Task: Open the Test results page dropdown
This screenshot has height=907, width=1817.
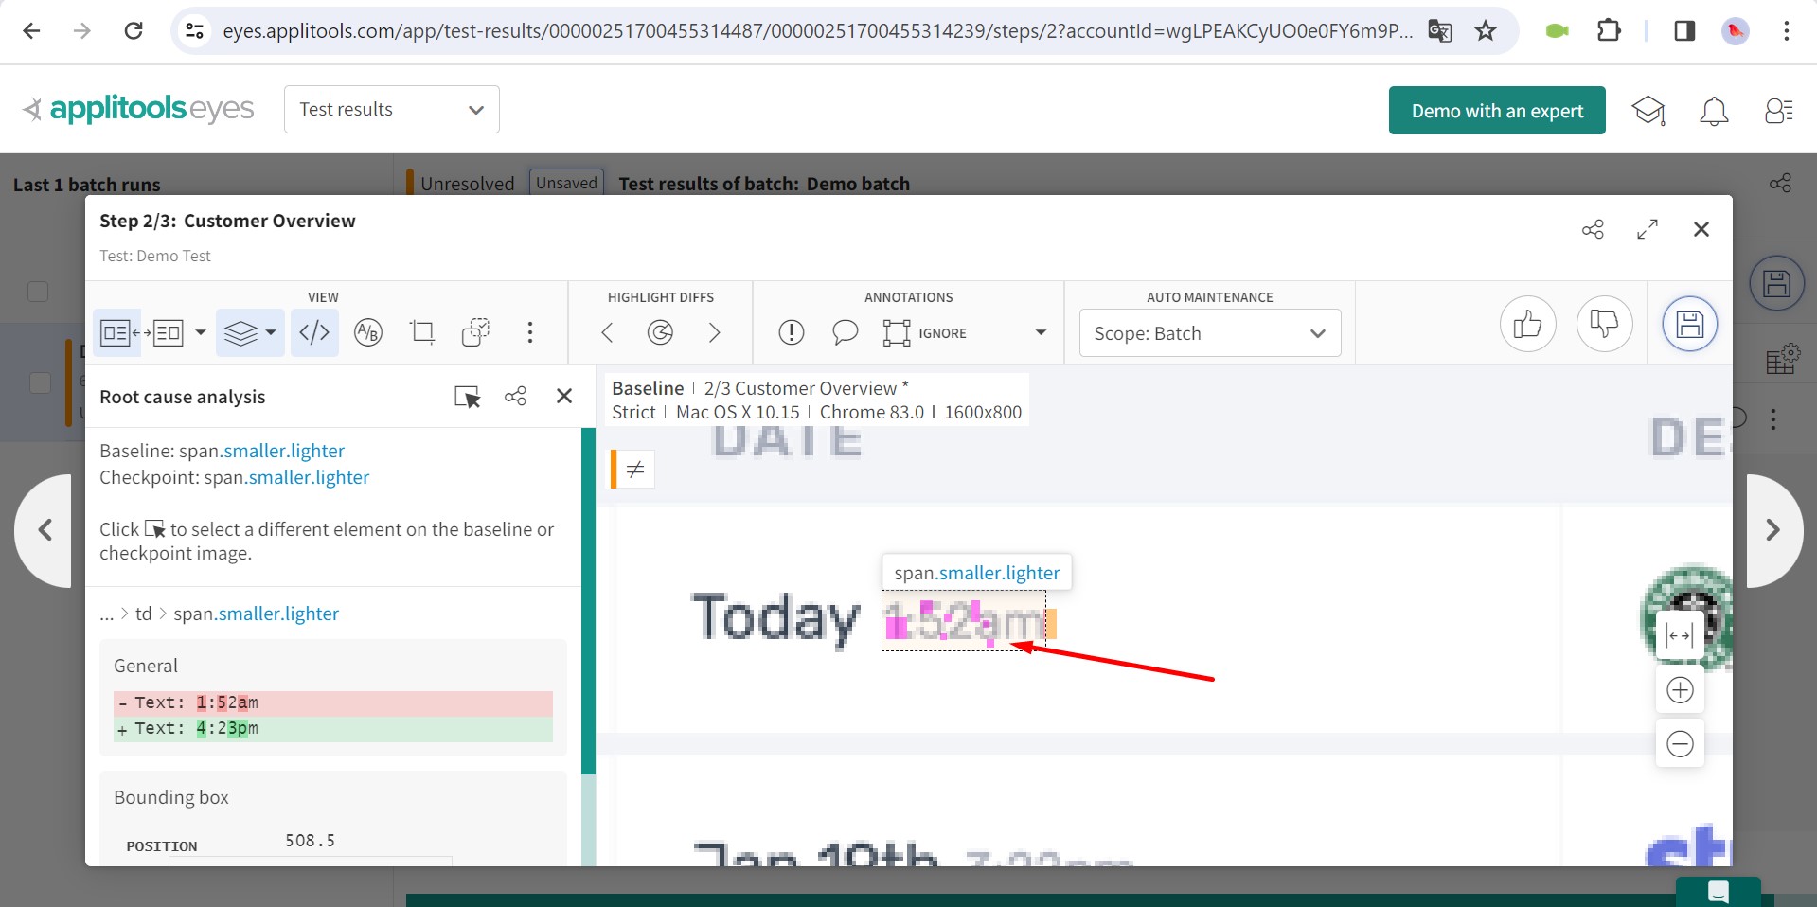Action: (391, 110)
